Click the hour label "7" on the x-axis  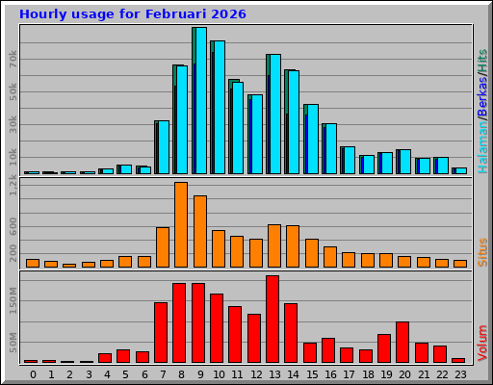click(163, 374)
